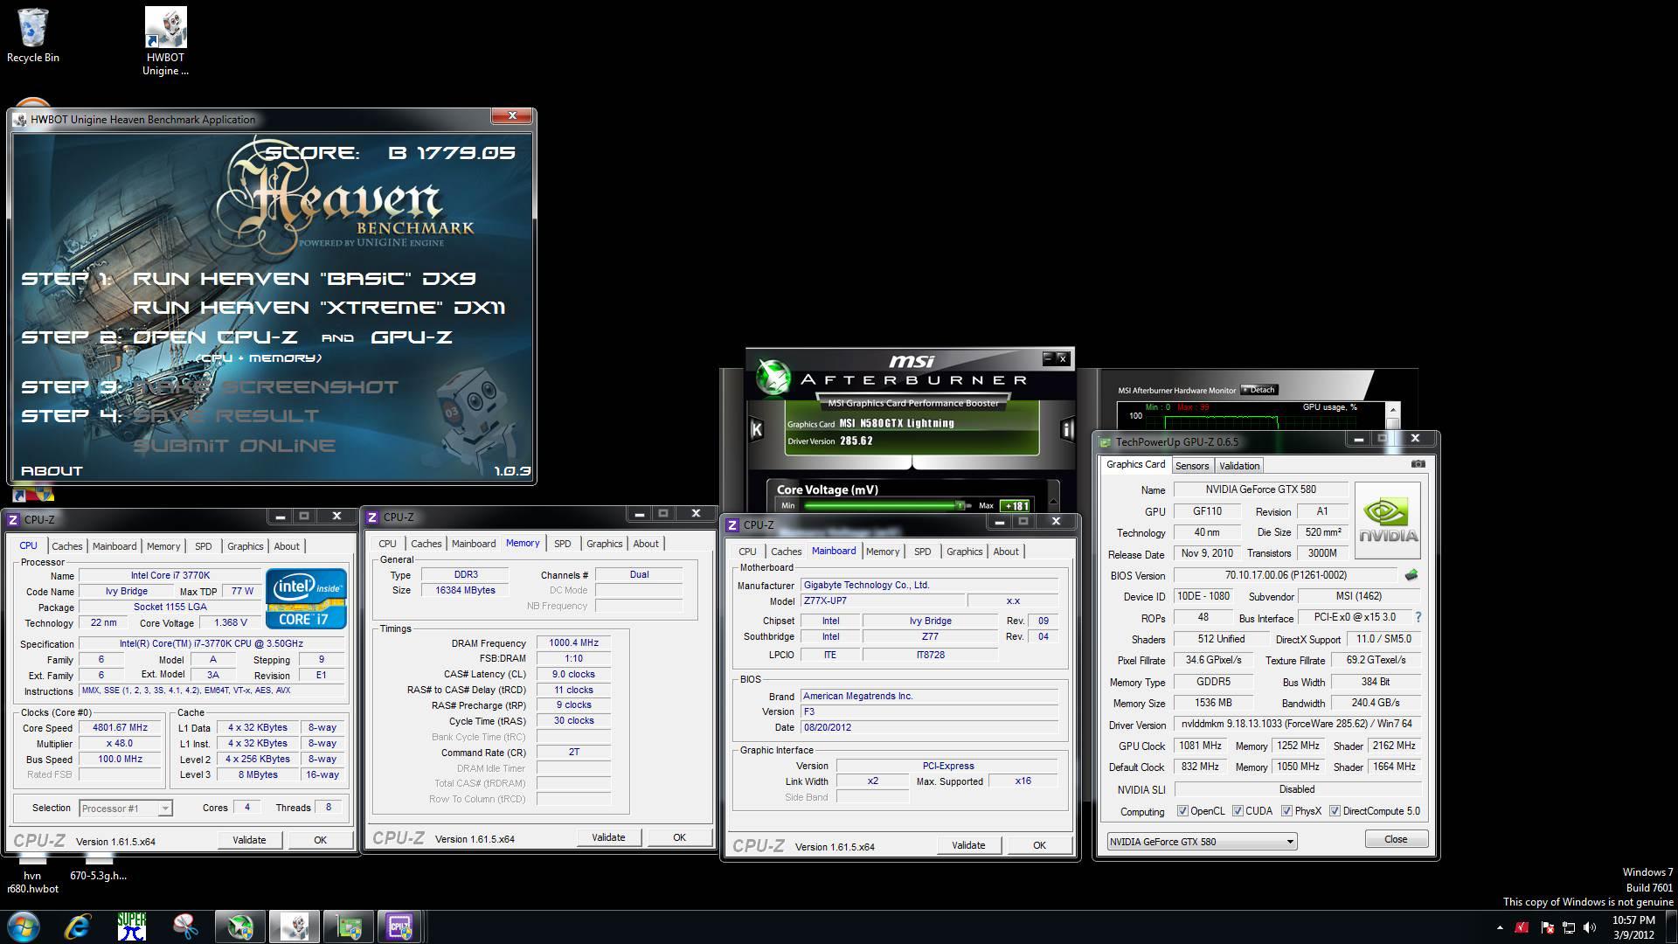Open SPD tab in CPU-Z Memory window

[562, 544]
